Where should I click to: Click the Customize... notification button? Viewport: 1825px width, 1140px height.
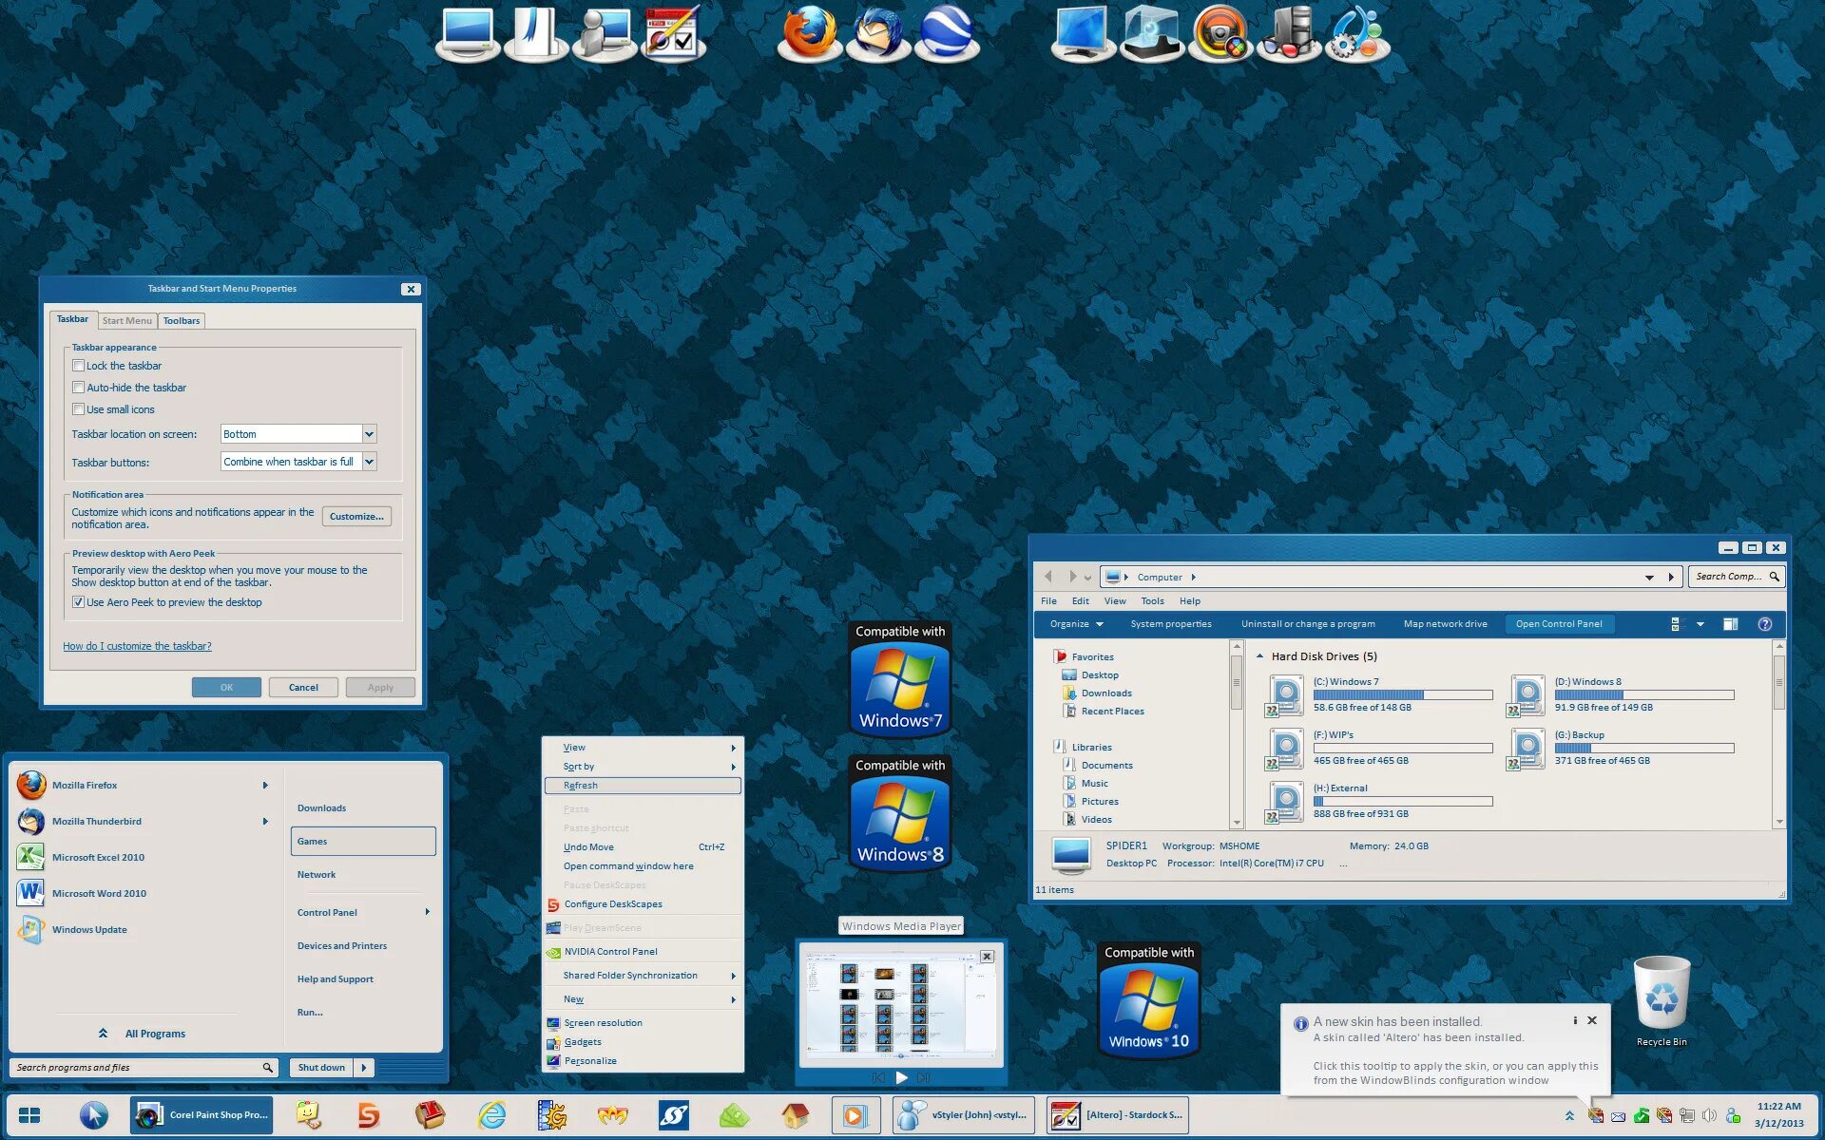(356, 517)
